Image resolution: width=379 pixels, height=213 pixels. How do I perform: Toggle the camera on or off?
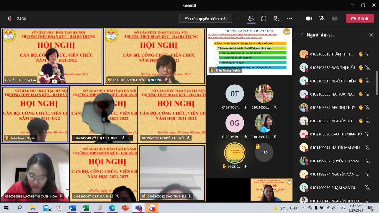(309, 19)
